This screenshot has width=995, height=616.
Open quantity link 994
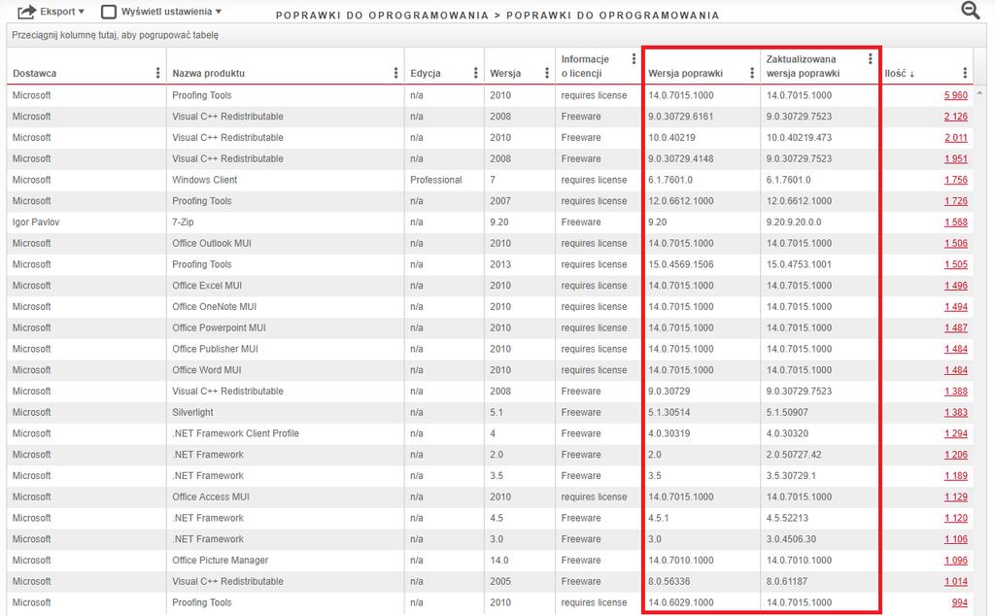click(959, 602)
